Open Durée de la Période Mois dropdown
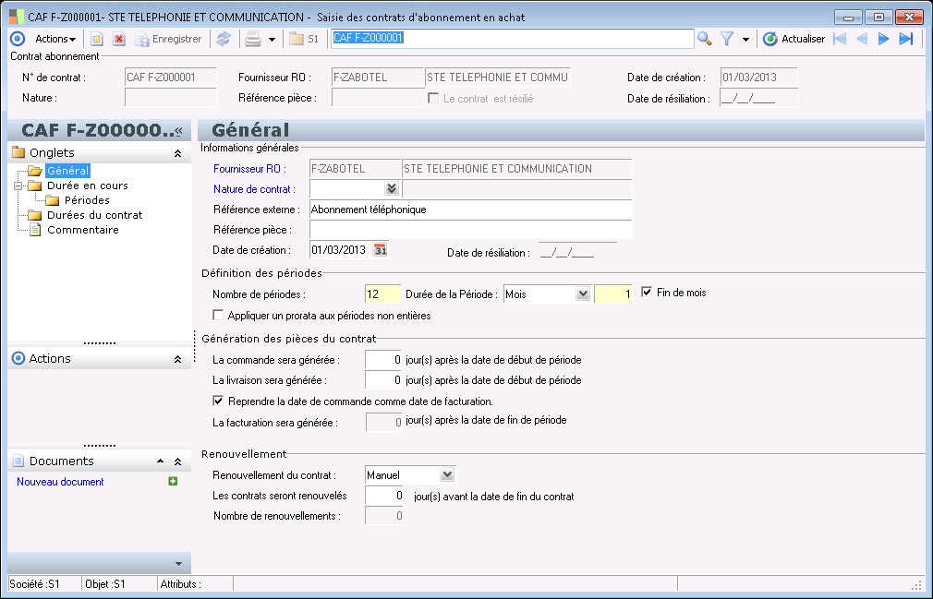Viewport: 933px width, 599px height. coord(582,294)
